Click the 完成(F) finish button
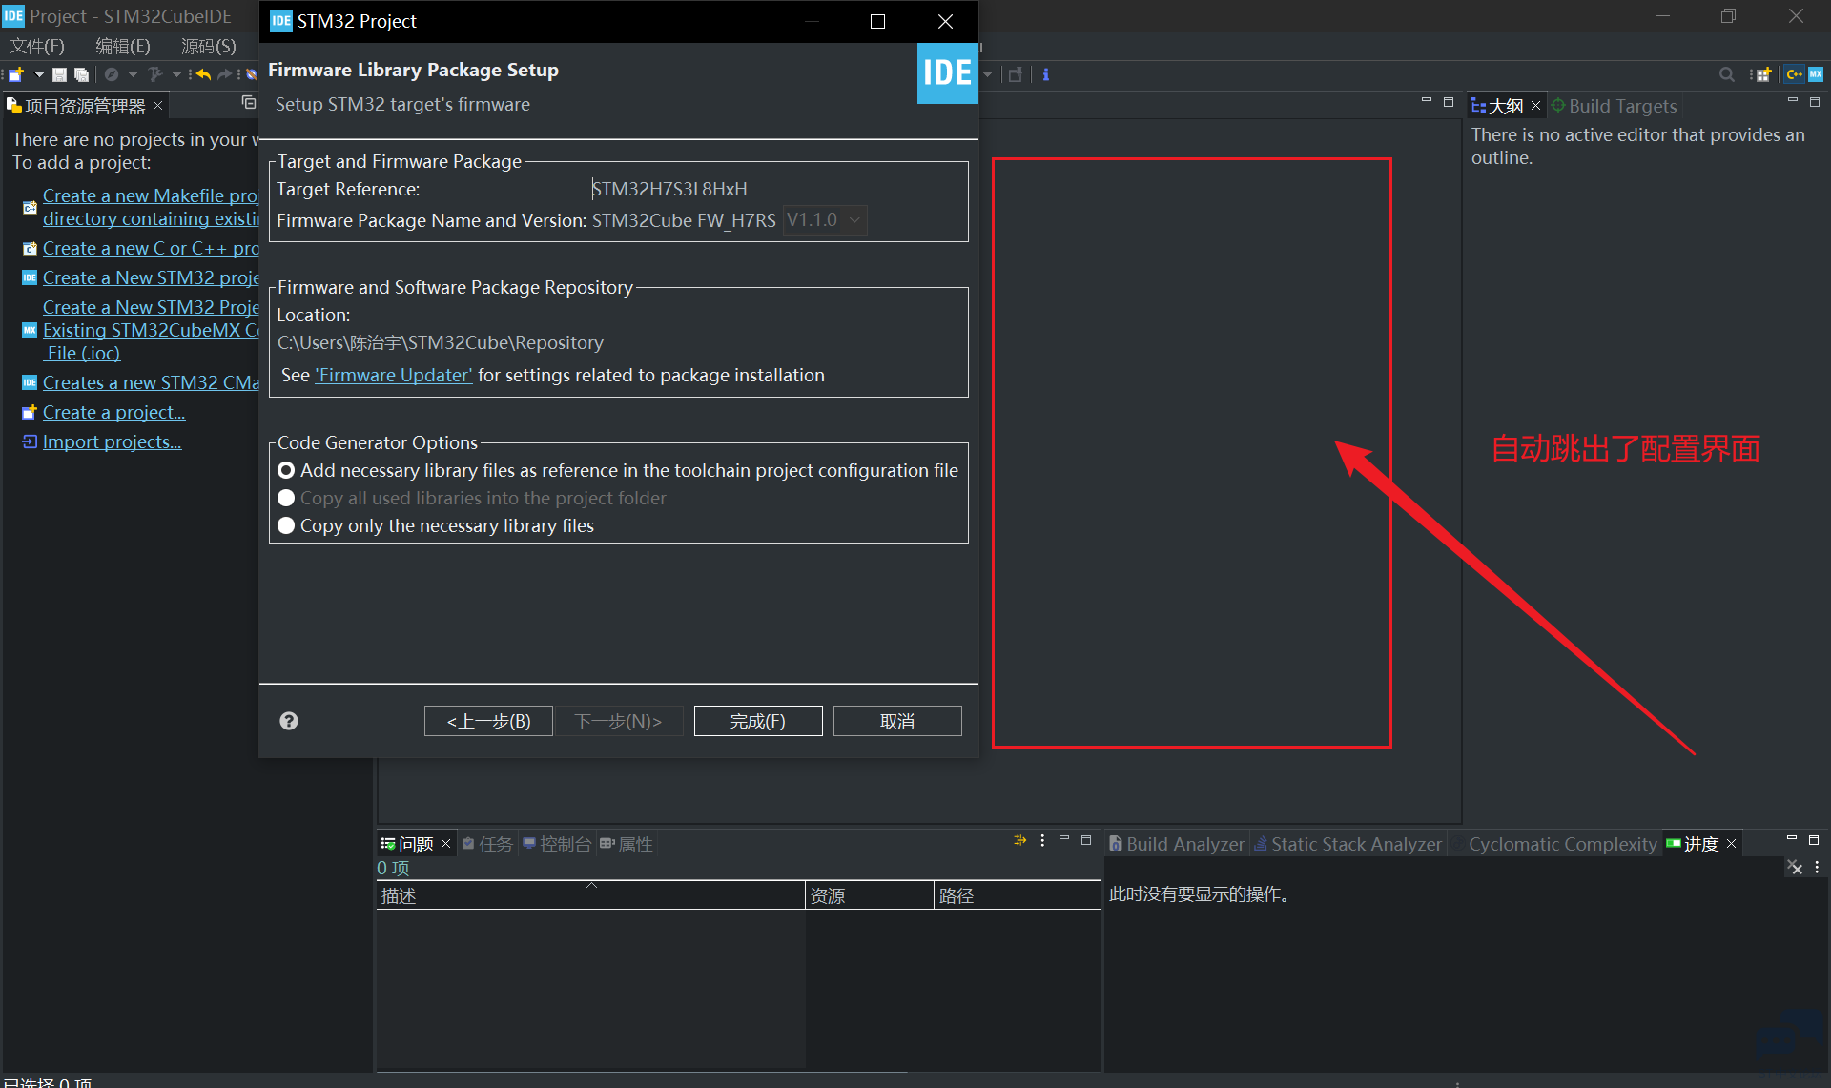The image size is (1831, 1088). tap(758, 721)
